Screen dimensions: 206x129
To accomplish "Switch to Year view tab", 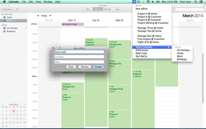I will point(117,9).
